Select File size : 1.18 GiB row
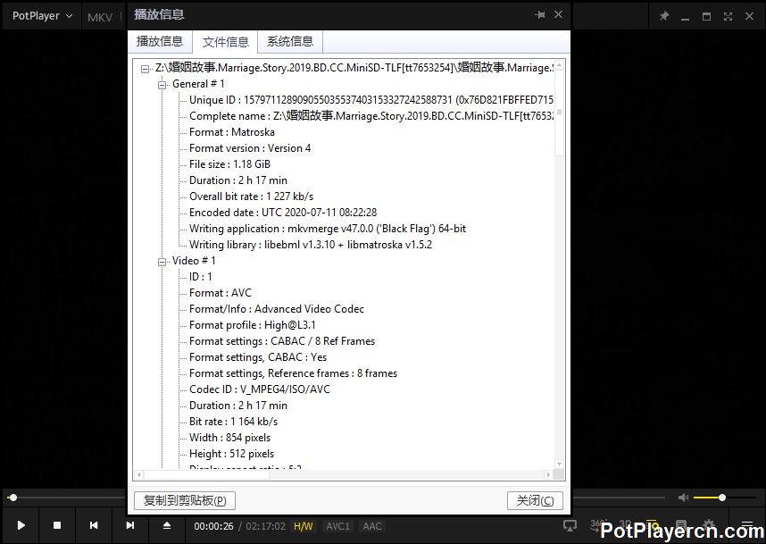The image size is (766, 544). click(x=229, y=164)
